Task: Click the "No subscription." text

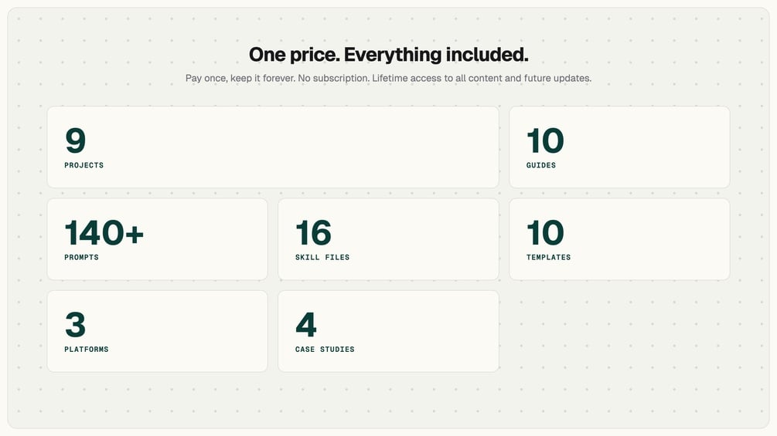Action: point(332,78)
